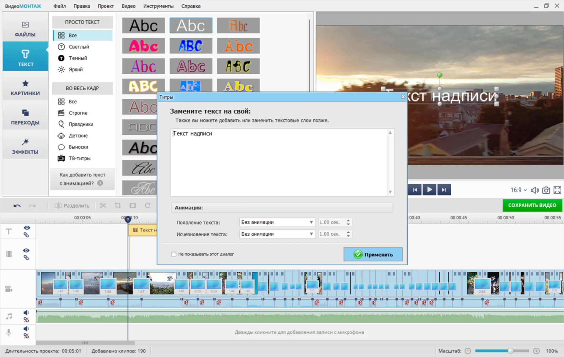
Task: Open Исчезновение текста animation dropdown
Action: coord(277,234)
